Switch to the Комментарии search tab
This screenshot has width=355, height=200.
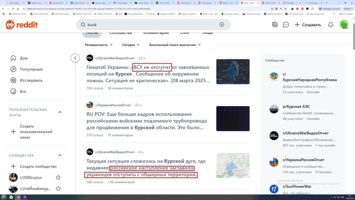156,34
